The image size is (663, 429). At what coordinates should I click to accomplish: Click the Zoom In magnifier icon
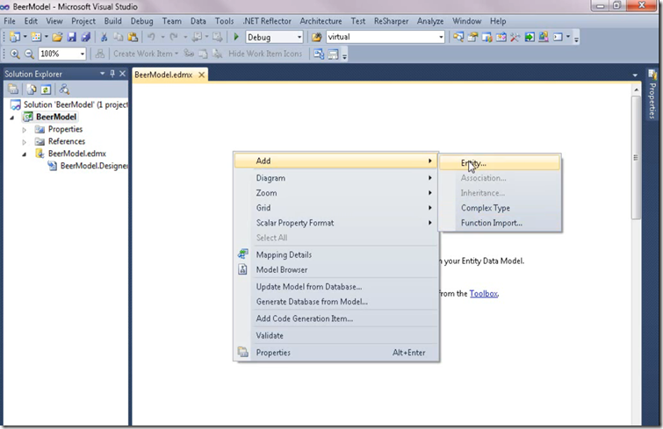pyautogui.click(x=15, y=54)
